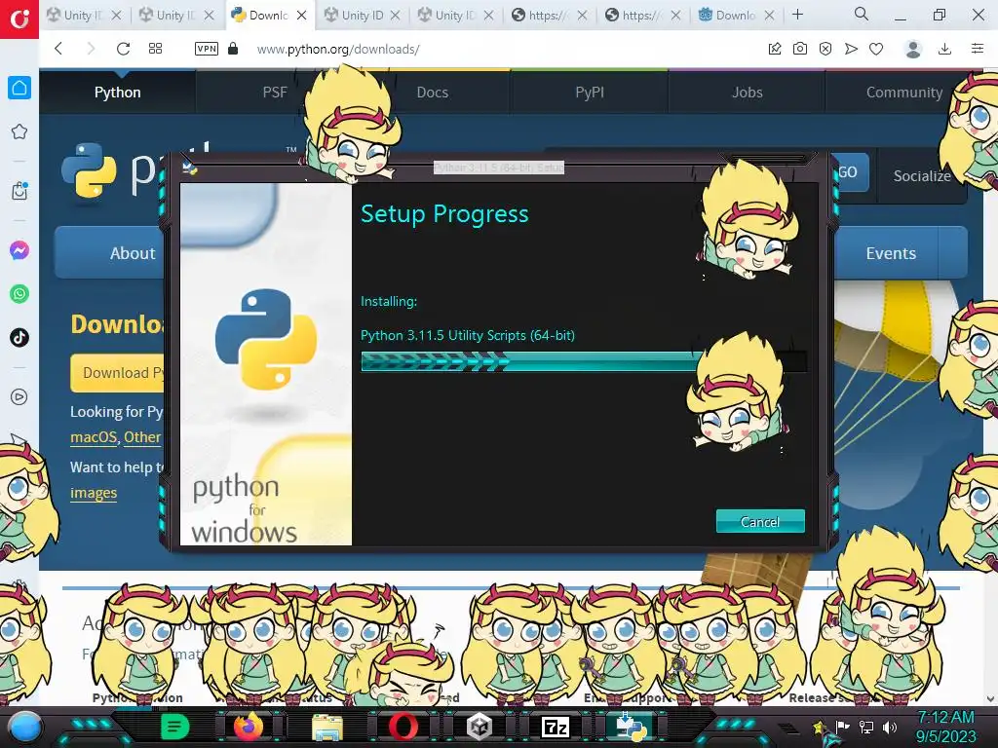Open sidebar Bookmarks star icon

coord(19,131)
